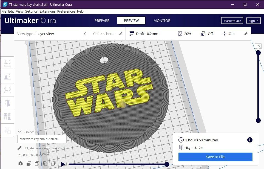Viewport: 264px width, 169px height.
Task: Click the path simulation slider handle
Action: point(167,164)
